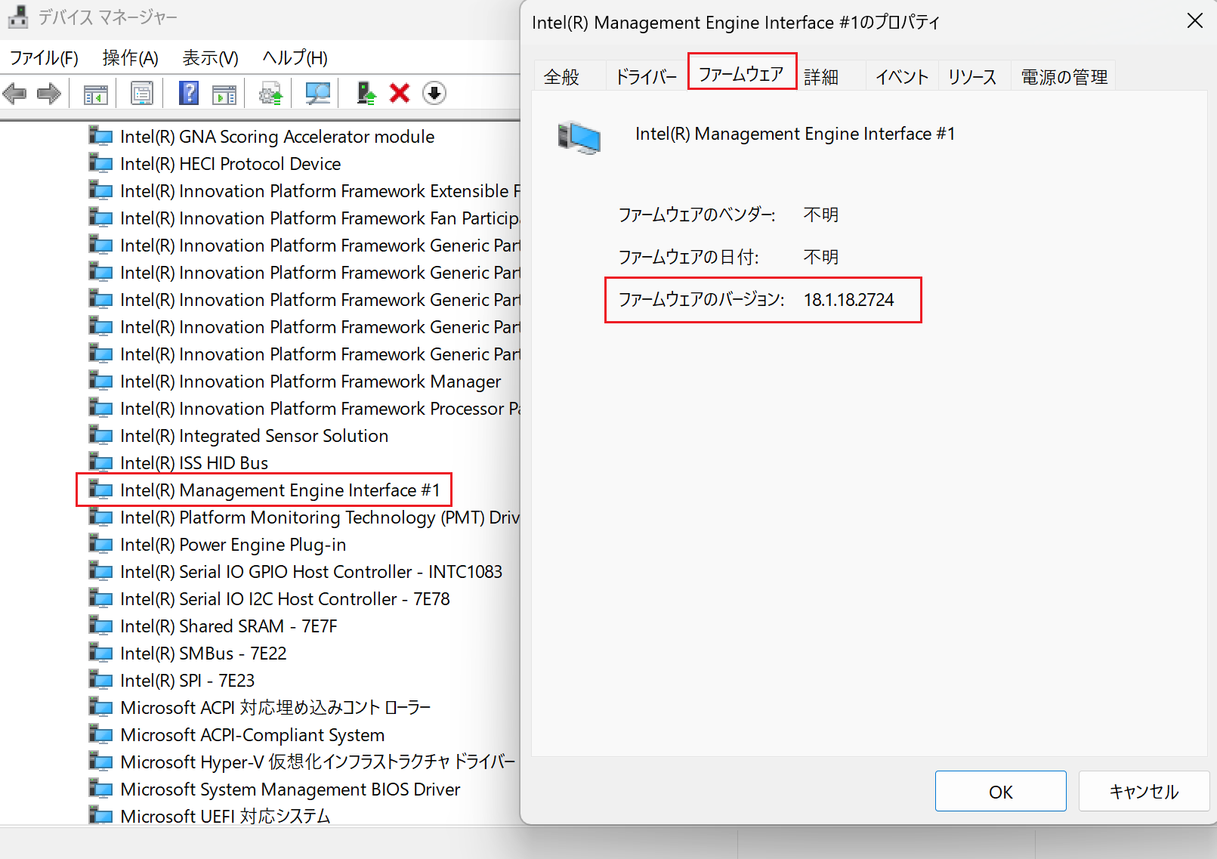Open the 表示(V) menu
This screenshot has width=1217, height=859.
210,58
